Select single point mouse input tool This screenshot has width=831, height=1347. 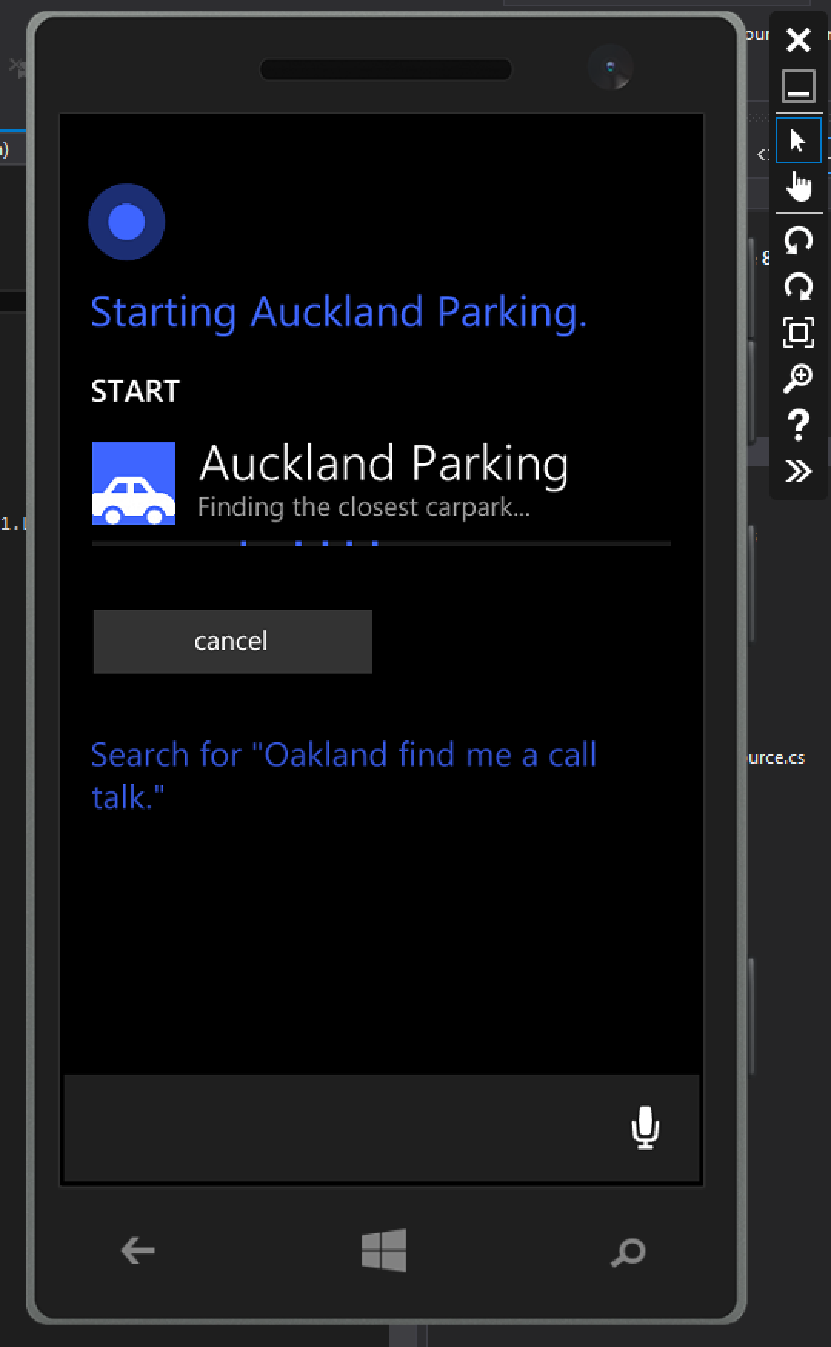coord(799,140)
